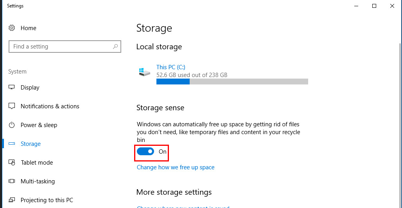Click the Home gear icon
This screenshot has width=402, height=208.
12,28
